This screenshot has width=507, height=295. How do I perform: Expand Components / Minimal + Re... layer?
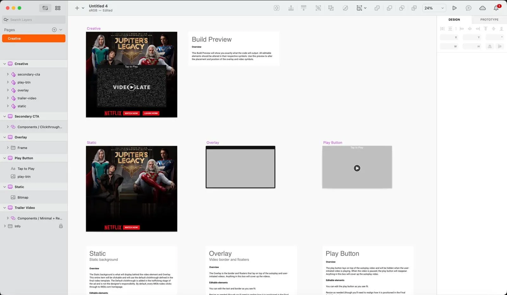8,218
